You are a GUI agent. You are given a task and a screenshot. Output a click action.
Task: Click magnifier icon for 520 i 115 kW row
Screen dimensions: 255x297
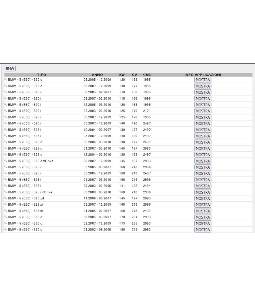[x=6, y=98]
